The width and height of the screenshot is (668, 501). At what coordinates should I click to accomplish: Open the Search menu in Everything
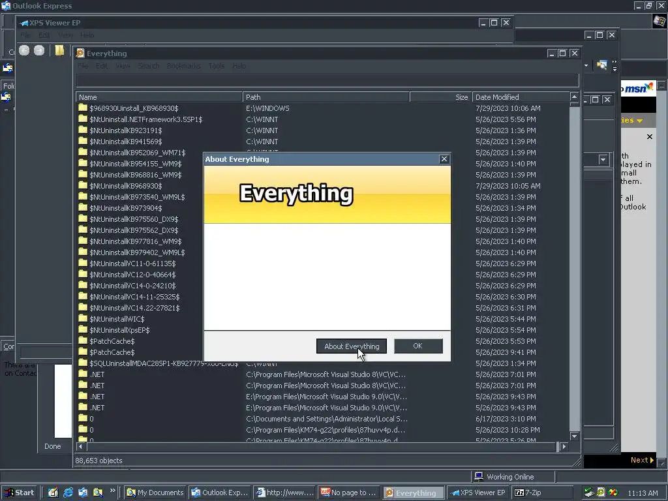click(x=148, y=66)
